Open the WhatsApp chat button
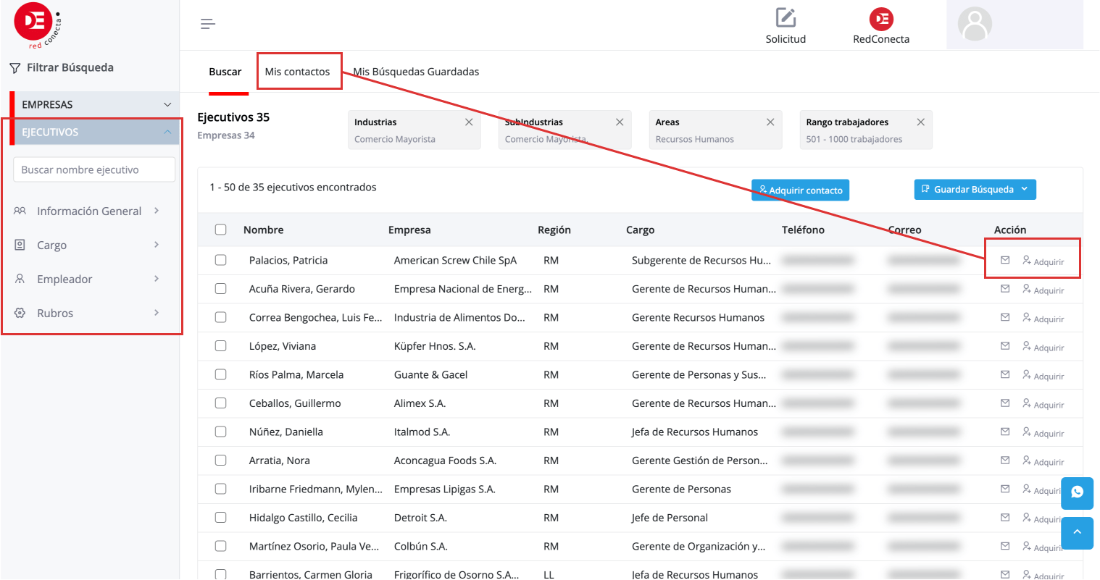This screenshot has width=1100, height=580. coord(1077,492)
